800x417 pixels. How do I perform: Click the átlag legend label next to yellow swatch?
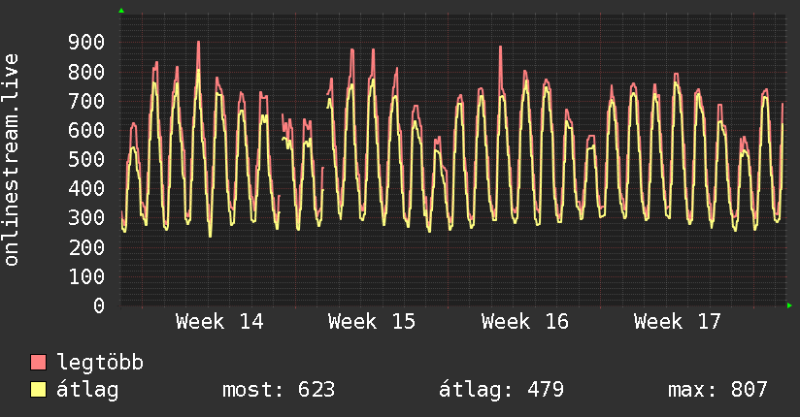87,390
